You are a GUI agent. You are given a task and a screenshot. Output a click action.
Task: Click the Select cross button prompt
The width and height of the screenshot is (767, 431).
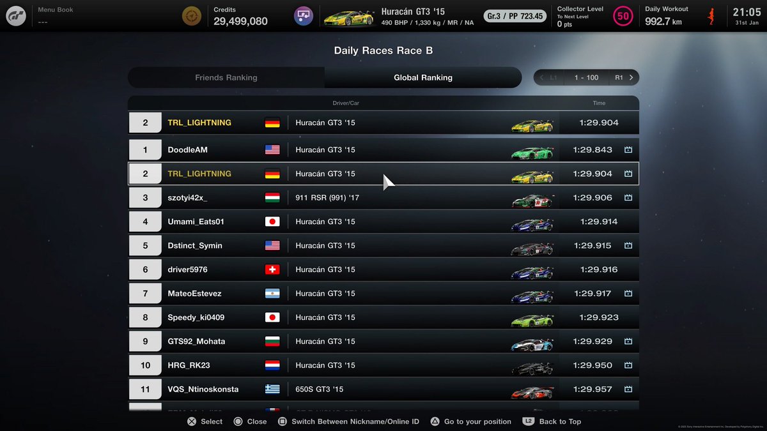coord(205,421)
